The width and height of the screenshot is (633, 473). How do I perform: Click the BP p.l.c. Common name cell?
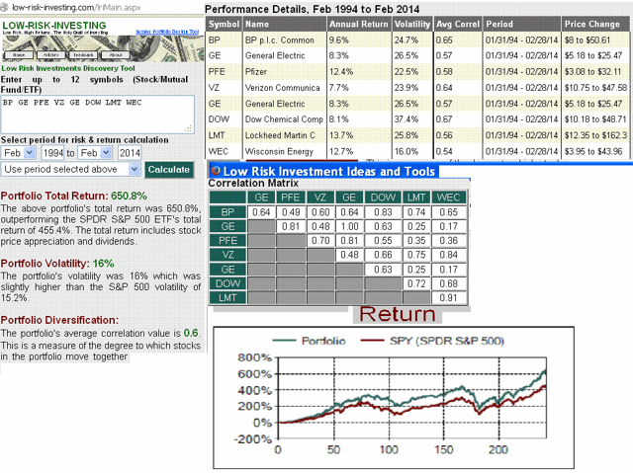[285, 40]
